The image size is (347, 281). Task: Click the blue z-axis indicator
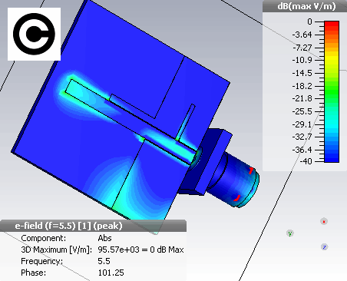324,247
